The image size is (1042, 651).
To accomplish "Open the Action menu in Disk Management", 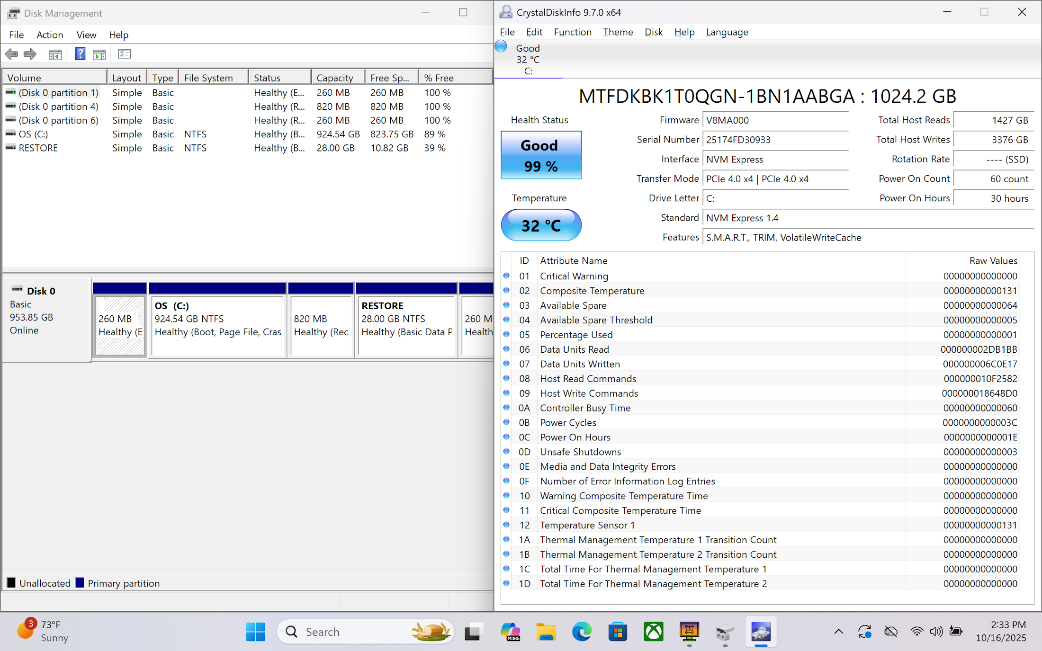I will (x=50, y=35).
